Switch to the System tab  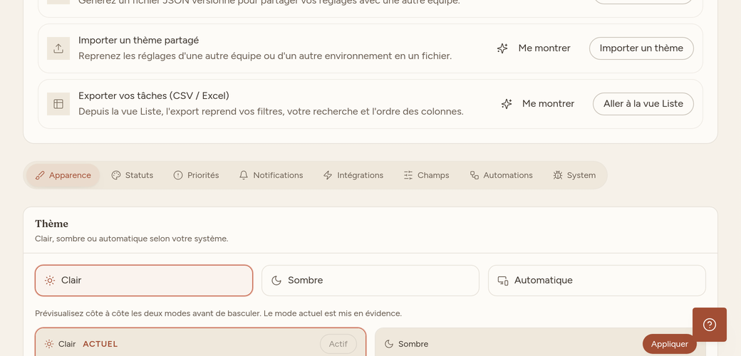point(574,175)
